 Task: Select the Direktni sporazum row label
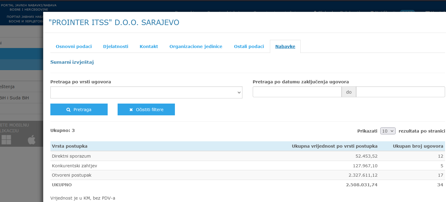tap(71, 156)
